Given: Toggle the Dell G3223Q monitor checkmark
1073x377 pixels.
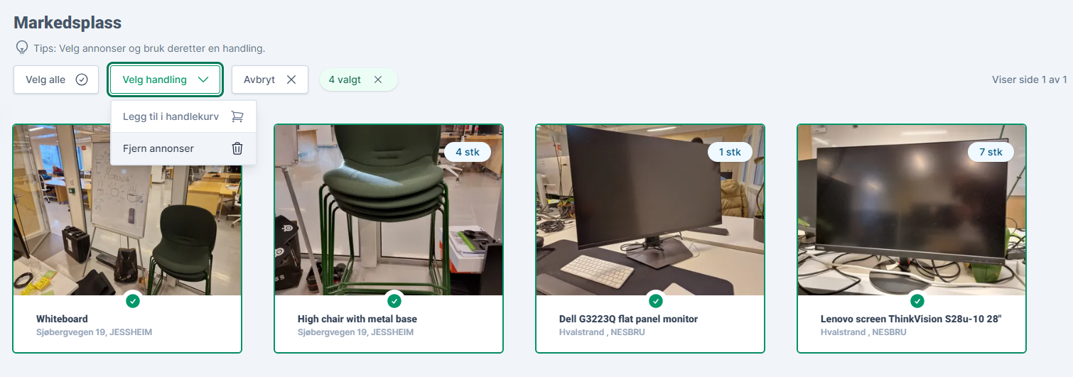Looking at the screenshot, I should tap(656, 301).
